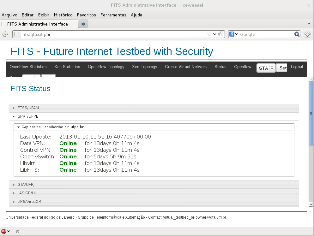Close the add-on bar with X
This screenshot has height=236, width=314.
17,231
